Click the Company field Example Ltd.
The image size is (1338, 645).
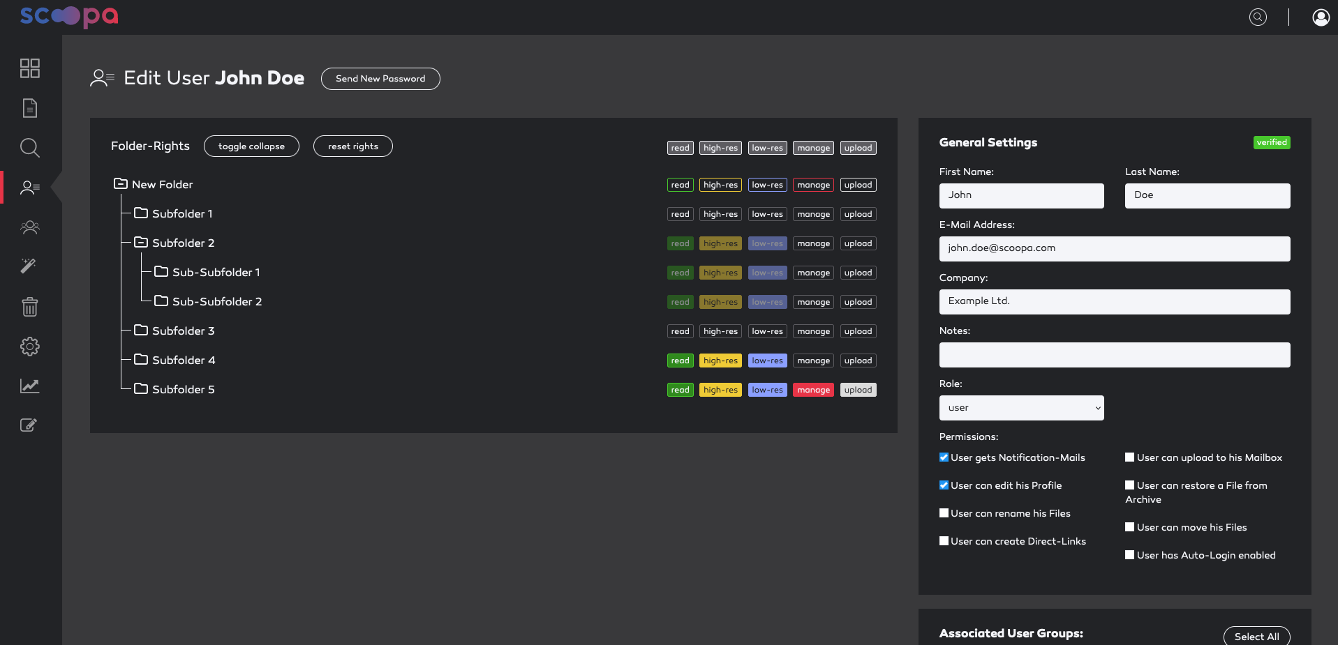1115,302
